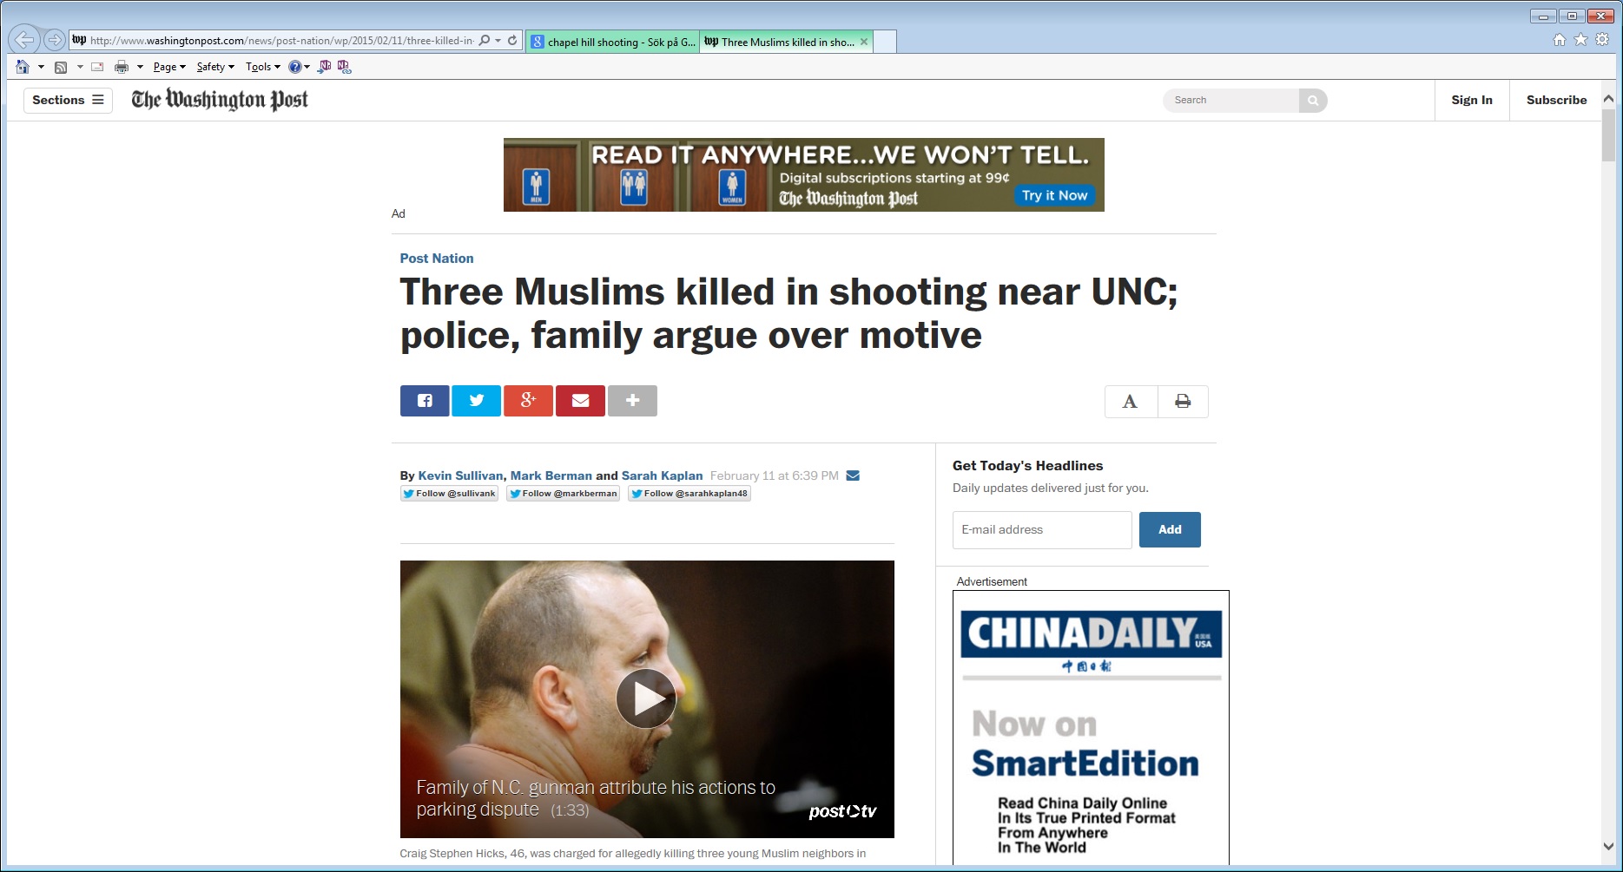Click the article print icon
1623x872 pixels.
pos(1182,402)
